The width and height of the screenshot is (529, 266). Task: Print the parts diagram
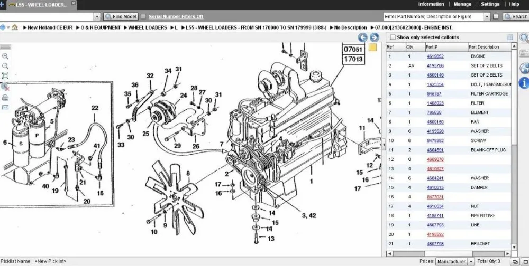point(5,98)
